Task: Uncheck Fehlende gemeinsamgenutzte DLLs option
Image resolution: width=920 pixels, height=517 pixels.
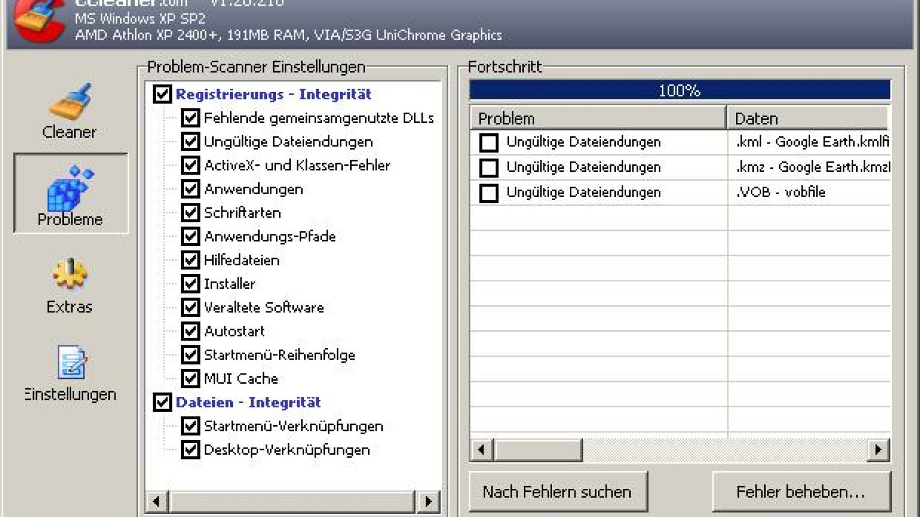Action: pos(190,118)
